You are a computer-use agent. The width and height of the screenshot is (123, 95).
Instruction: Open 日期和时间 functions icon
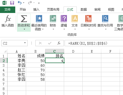point(88,19)
